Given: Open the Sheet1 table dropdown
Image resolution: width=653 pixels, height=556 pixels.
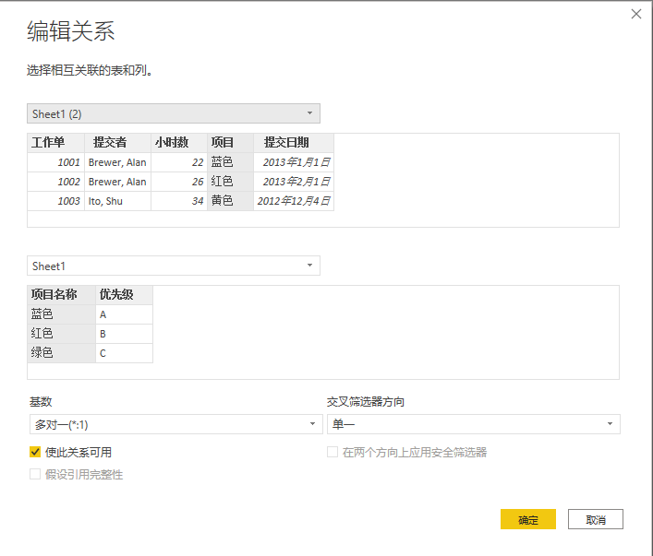Looking at the screenshot, I should tap(174, 266).
